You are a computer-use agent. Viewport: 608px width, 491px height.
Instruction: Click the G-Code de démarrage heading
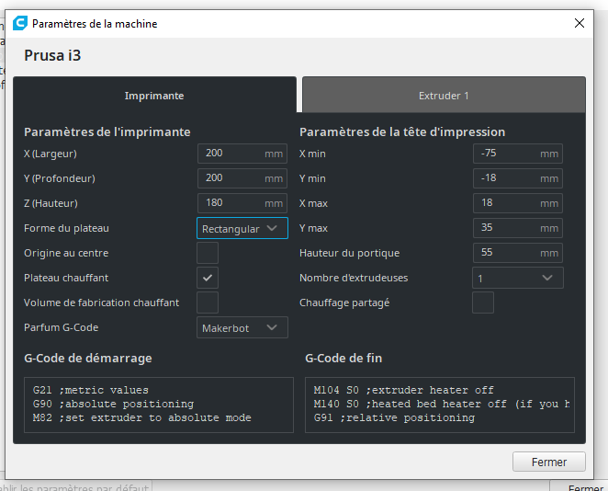coord(88,358)
